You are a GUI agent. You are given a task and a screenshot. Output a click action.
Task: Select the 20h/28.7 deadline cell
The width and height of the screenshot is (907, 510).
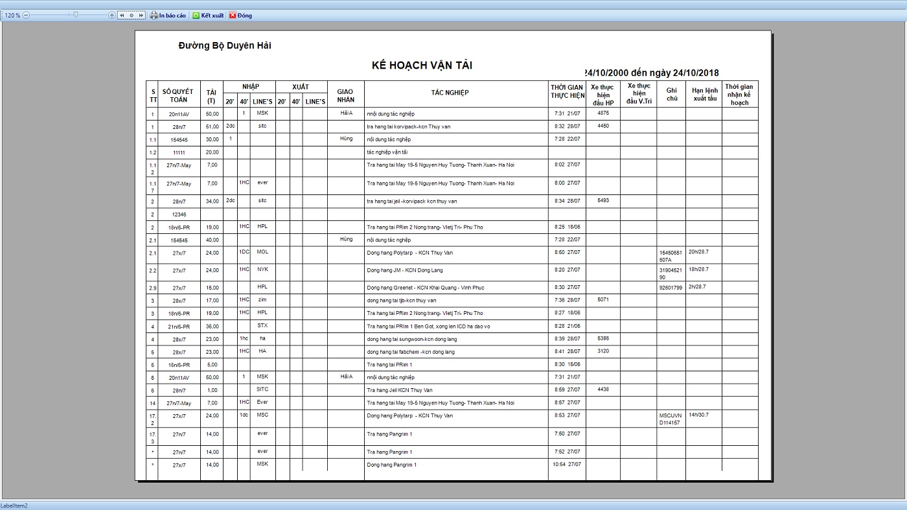[x=698, y=251]
